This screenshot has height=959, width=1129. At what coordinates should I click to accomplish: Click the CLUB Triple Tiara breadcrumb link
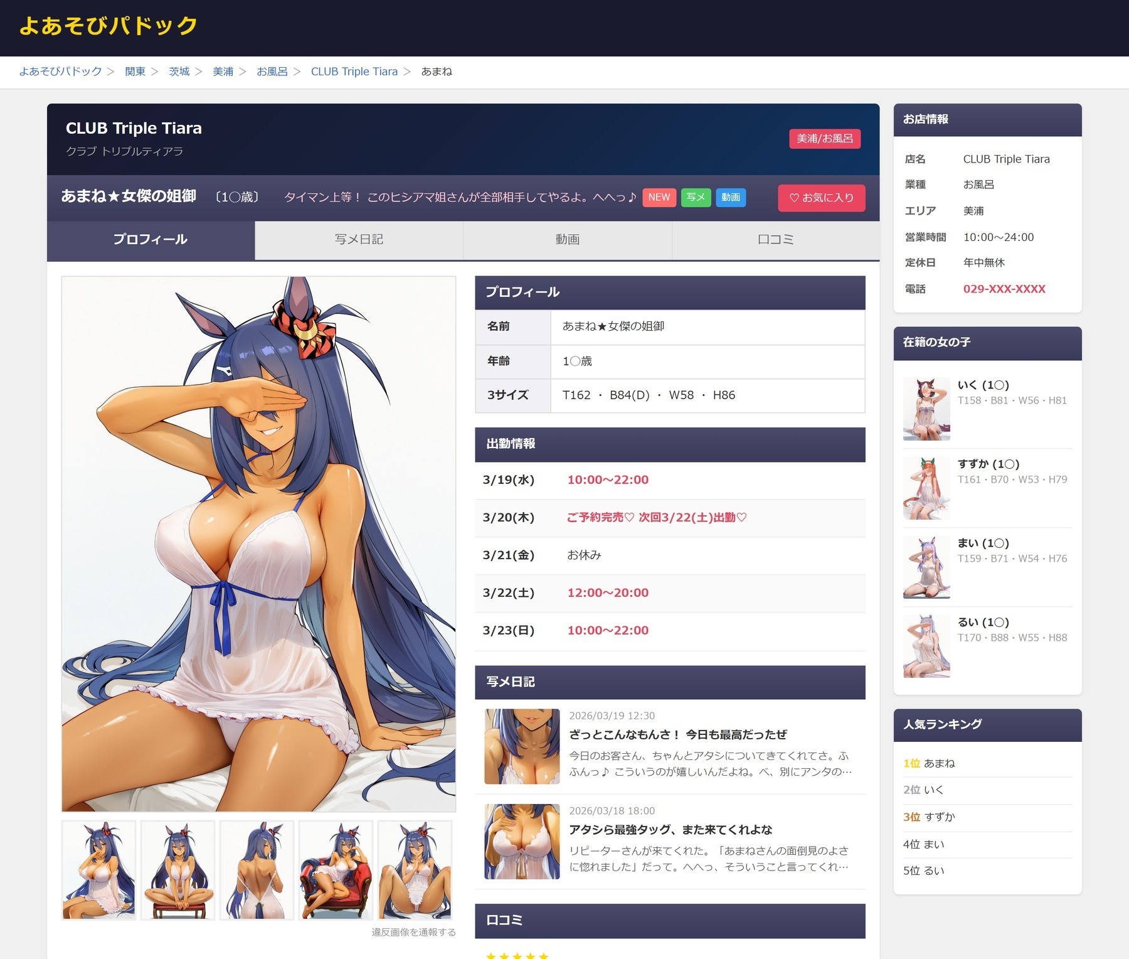pyautogui.click(x=354, y=72)
